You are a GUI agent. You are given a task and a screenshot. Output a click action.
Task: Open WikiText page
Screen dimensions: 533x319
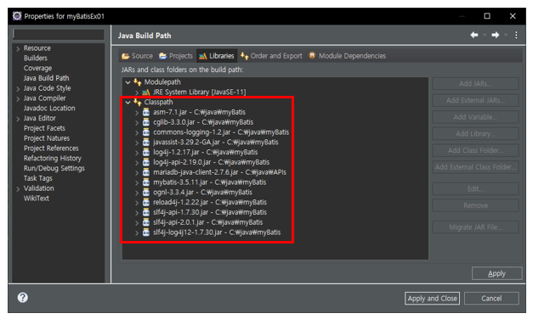[x=36, y=199]
